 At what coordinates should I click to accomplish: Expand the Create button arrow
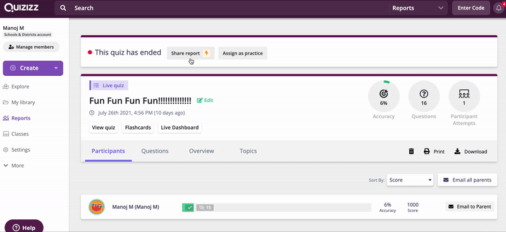coord(56,68)
